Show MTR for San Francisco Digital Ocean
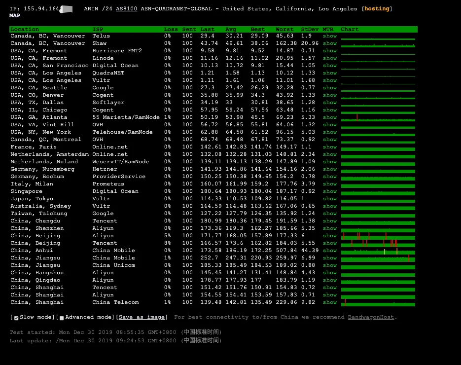 point(330,65)
